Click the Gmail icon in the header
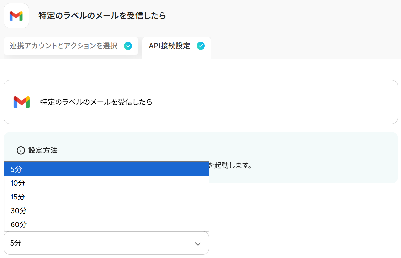The image size is (401, 258). (x=16, y=16)
